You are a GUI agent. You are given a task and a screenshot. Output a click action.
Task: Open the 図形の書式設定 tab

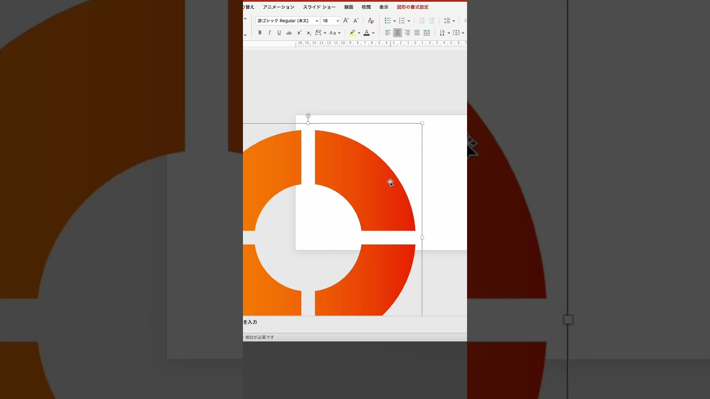(413, 7)
